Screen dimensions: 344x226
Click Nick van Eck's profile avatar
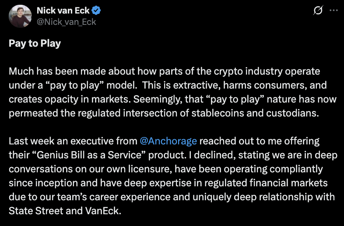click(x=20, y=16)
